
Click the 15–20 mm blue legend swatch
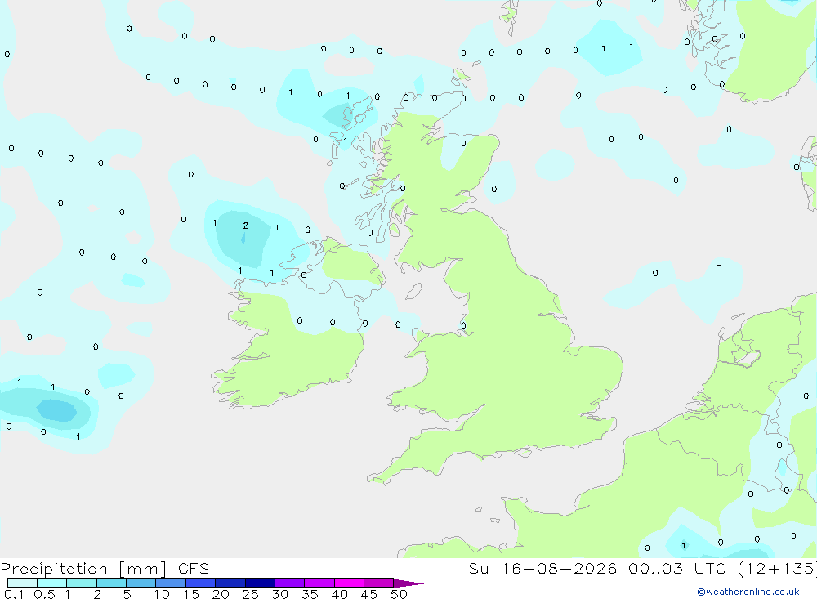click(x=201, y=583)
